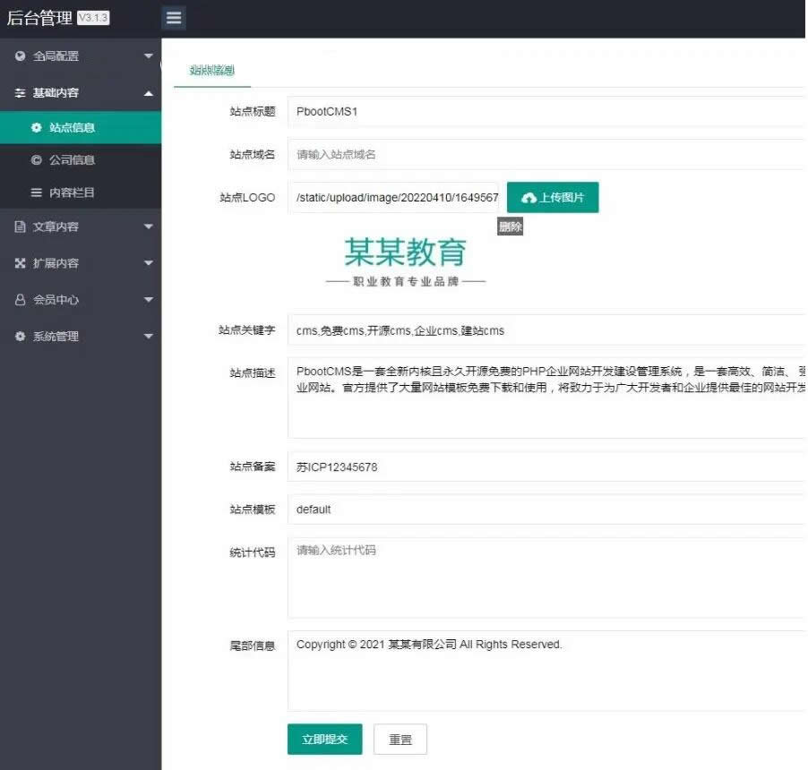Click the V3.1.3 version badge
808x770 pixels.
pyautogui.click(x=93, y=18)
